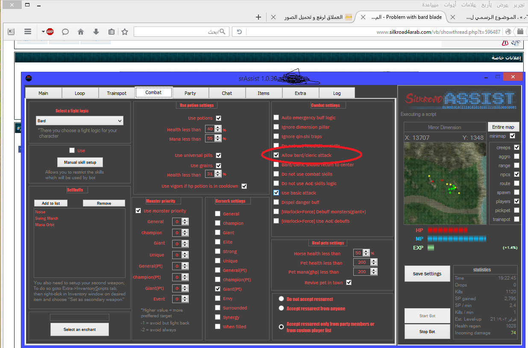Adjust the grains health threshold spinner
528x348 pixels.
click(218, 174)
